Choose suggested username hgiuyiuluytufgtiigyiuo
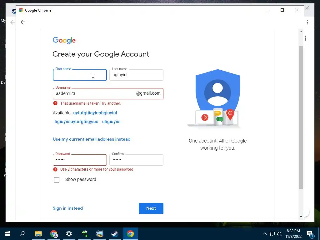Image resolution: width=320 pixels, height=240 pixels. (76, 122)
